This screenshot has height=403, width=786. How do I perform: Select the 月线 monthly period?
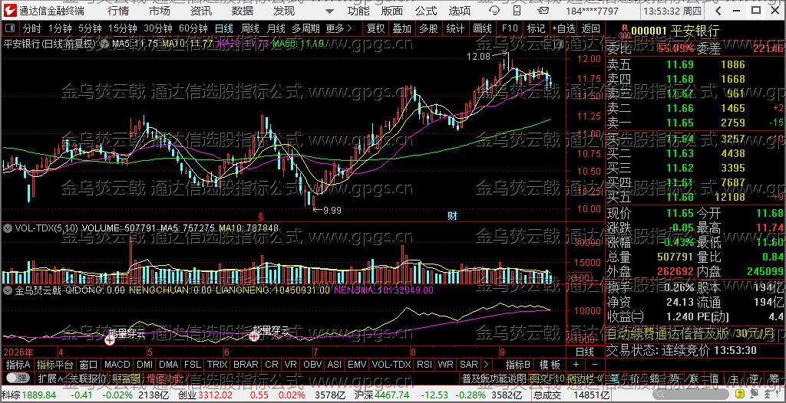pos(276,28)
